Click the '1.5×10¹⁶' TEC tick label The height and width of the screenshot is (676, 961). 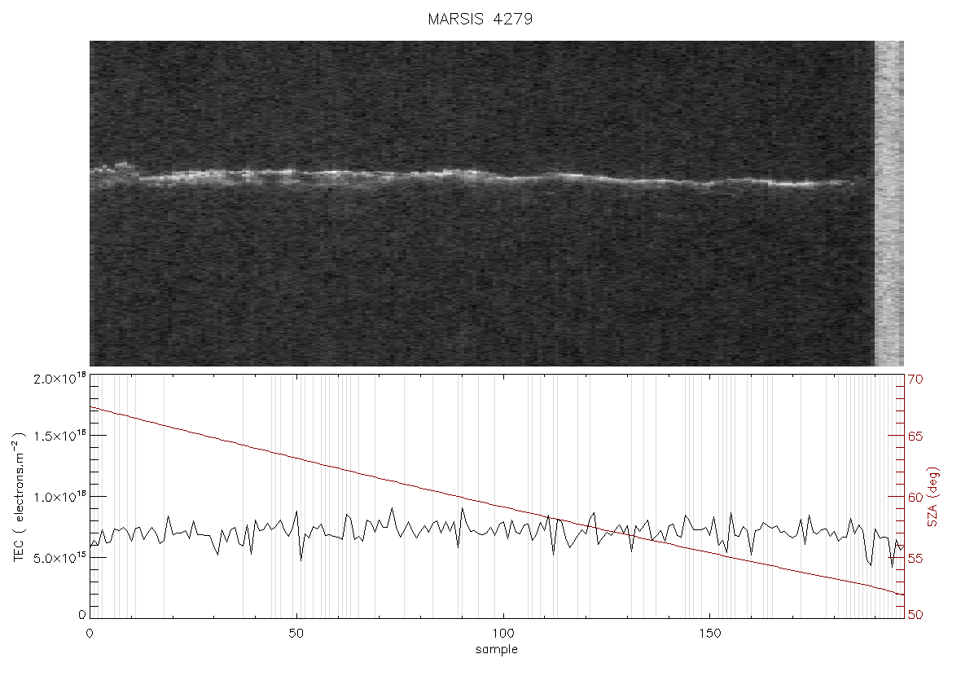[59, 436]
